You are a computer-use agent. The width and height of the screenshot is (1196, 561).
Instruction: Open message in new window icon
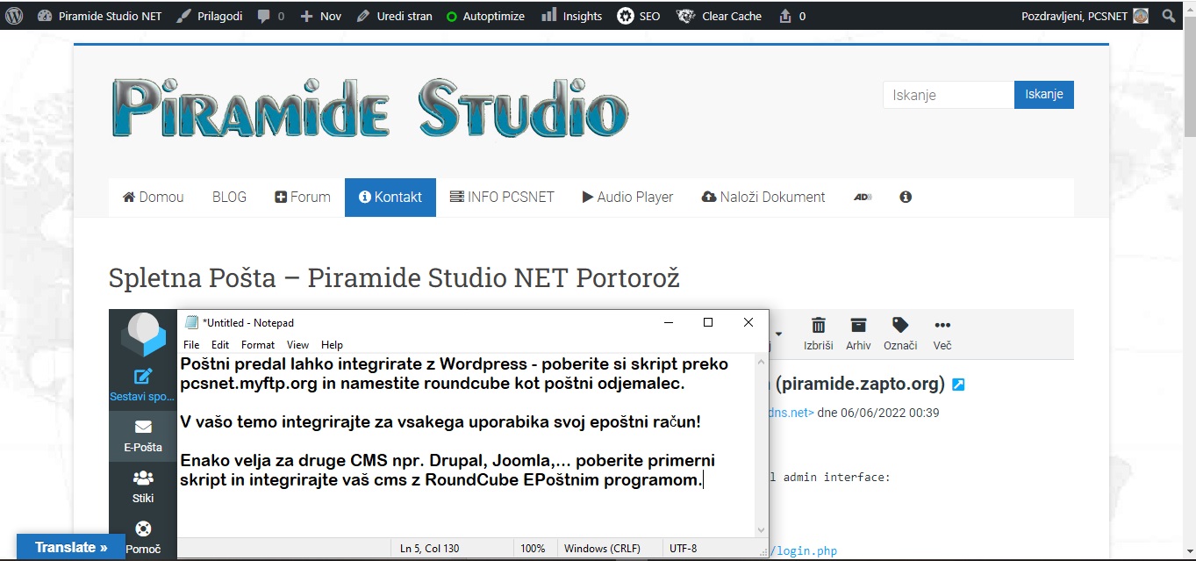(958, 385)
